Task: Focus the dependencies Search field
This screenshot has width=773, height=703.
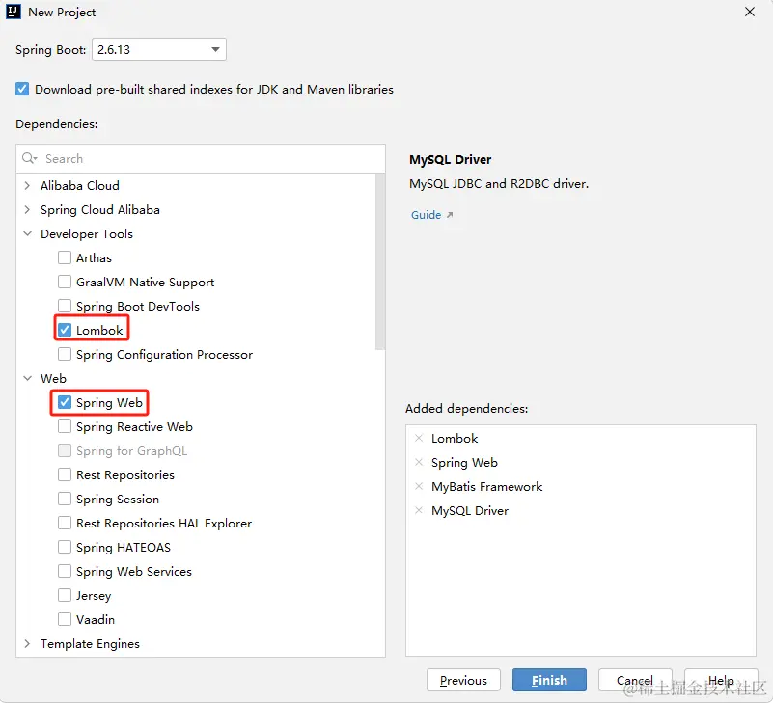Action: [x=201, y=158]
